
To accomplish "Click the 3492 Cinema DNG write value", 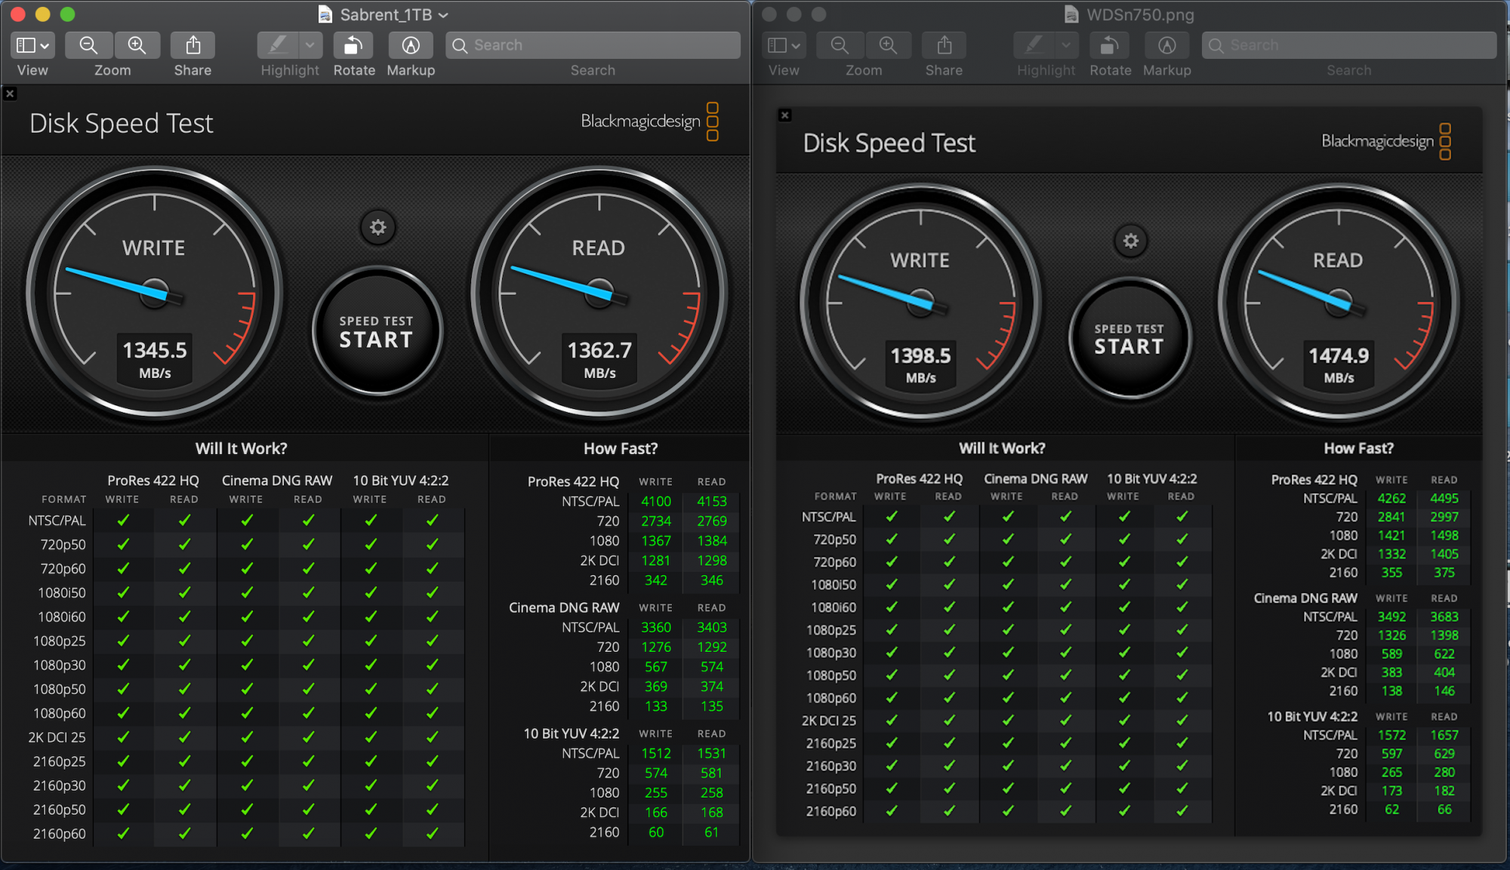I will pyautogui.click(x=1391, y=616).
